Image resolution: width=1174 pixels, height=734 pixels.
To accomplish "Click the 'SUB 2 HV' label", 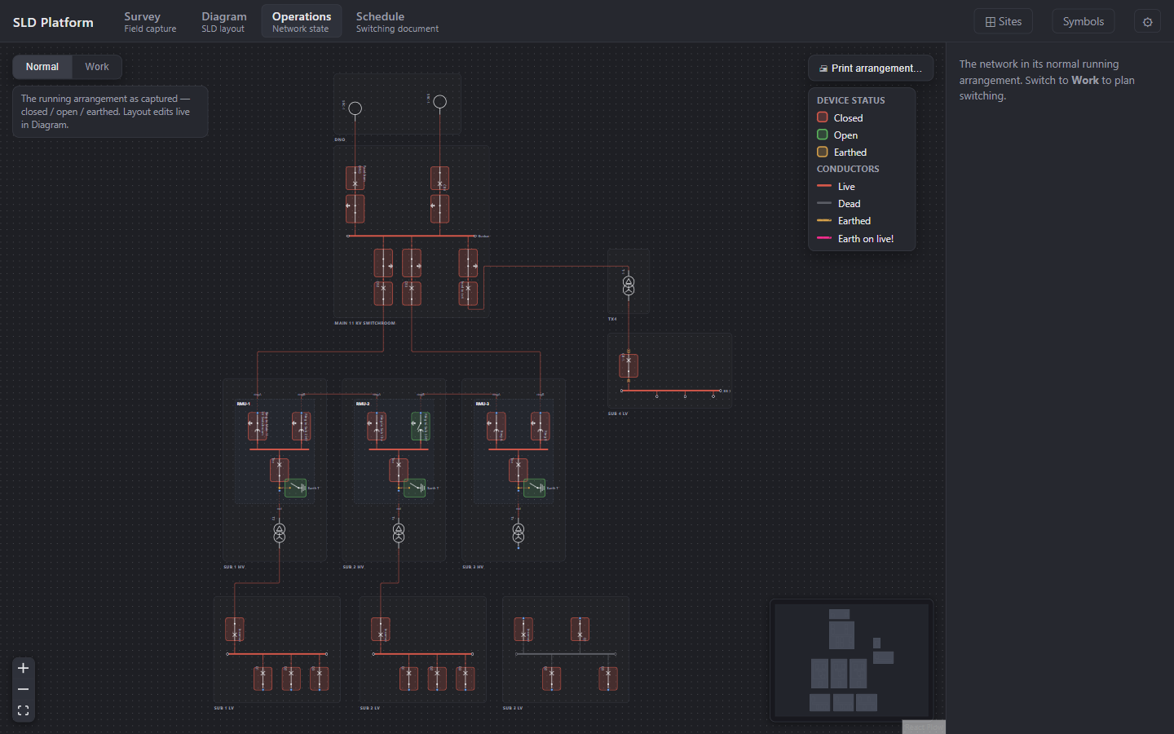I will pyautogui.click(x=354, y=567).
